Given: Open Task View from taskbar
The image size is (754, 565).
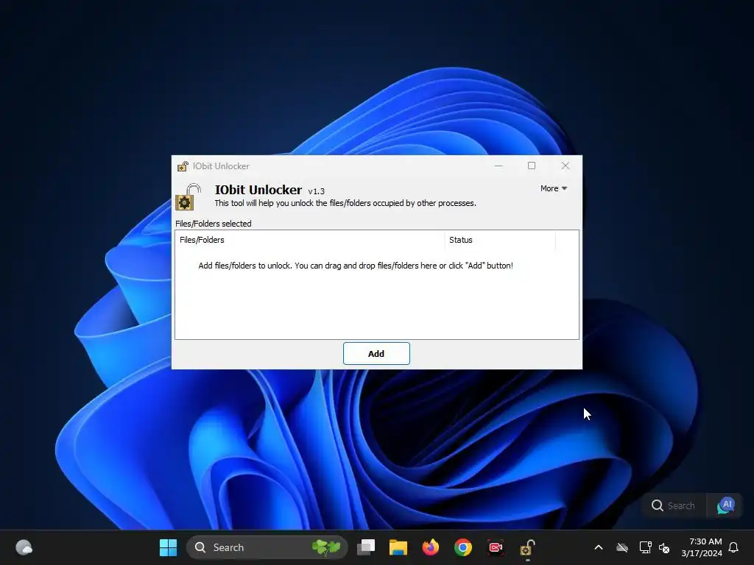Looking at the screenshot, I should coord(366,547).
